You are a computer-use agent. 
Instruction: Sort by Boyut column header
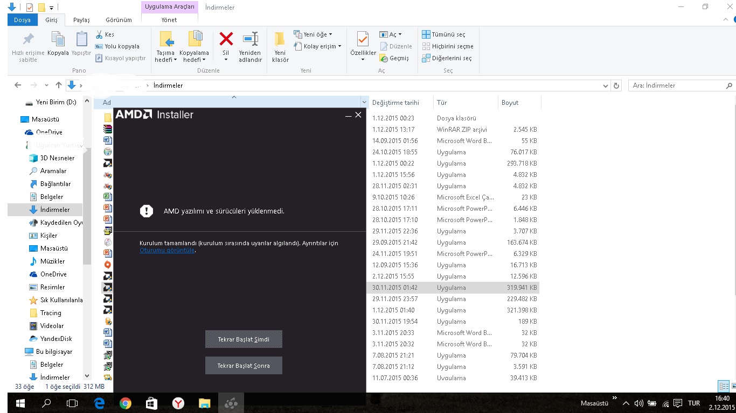pos(519,102)
